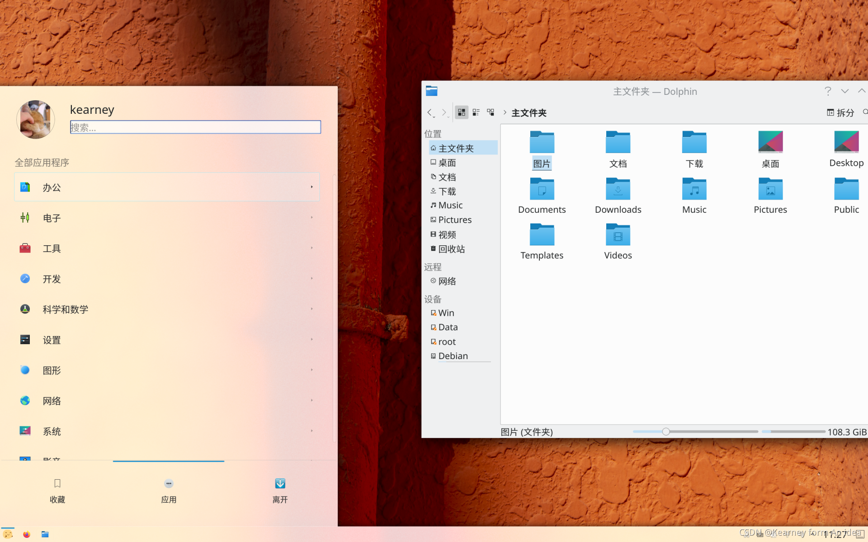
Task: Switch Dolphin to compact view mode
Action: pyautogui.click(x=476, y=112)
